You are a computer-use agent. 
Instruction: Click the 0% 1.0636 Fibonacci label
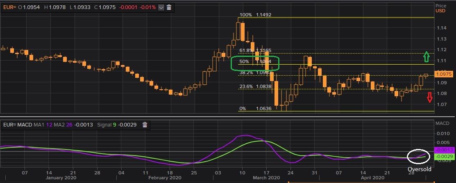[255, 108]
